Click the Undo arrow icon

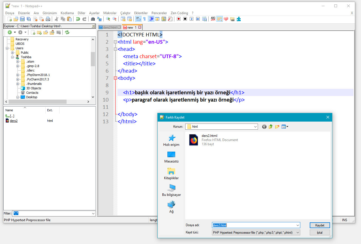78,19
